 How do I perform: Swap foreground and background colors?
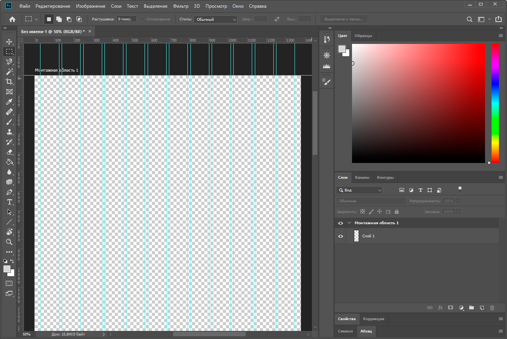(12, 261)
